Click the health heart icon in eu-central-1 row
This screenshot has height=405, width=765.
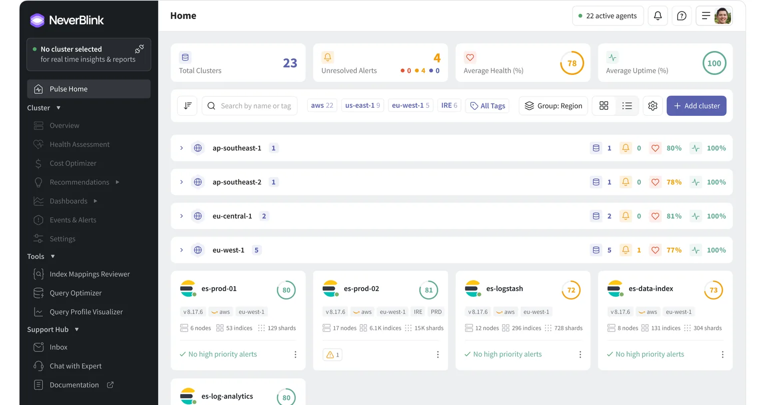[x=656, y=216]
